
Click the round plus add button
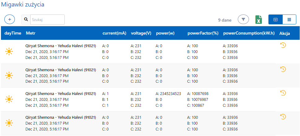[10, 19]
